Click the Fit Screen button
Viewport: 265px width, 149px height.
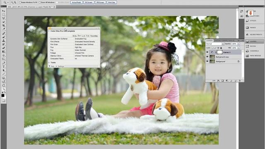(x=89, y=2)
